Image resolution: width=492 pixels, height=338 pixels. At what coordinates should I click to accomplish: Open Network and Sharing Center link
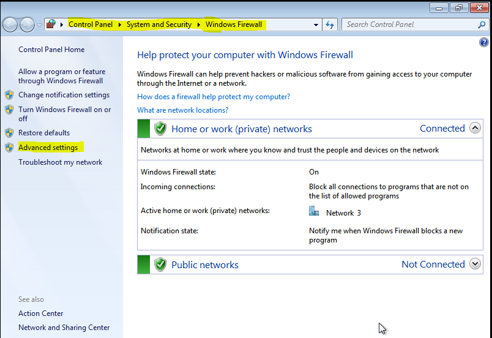click(64, 328)
